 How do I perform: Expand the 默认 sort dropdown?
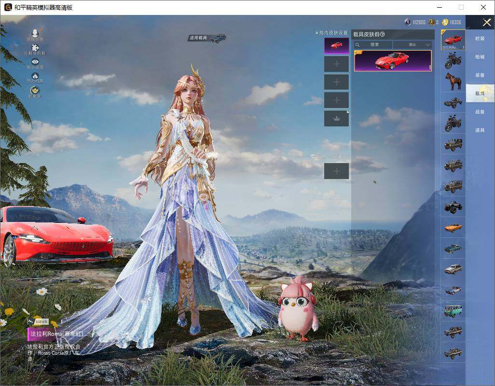click(412, 44)
